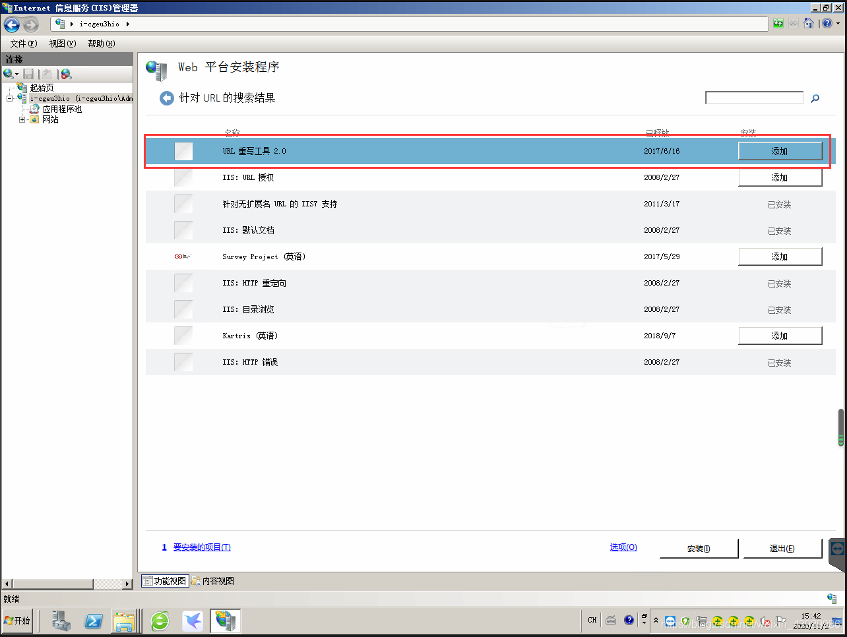Viewport: 847px width, 637px height.
Task: Click the Delete connection icon with red x
Action: tap(66, 74)
